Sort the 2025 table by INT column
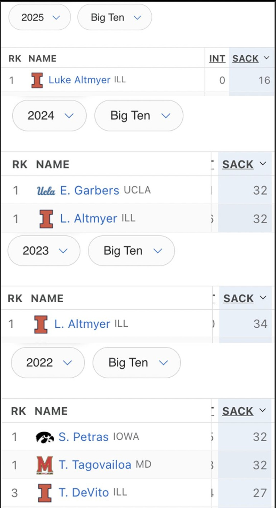 point(217,59)
